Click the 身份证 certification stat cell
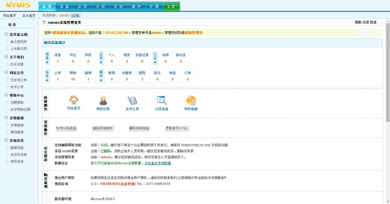The image size is (390, 204). click(x=181, y=58)
